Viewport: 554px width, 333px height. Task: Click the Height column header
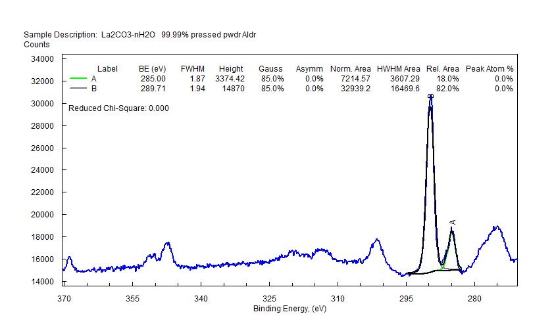pos(231,69)
